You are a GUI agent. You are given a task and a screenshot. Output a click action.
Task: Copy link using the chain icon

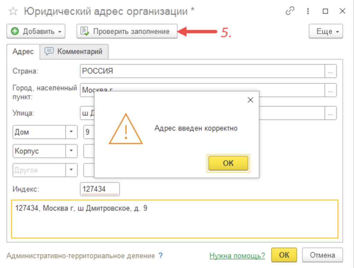click(289, 11)
